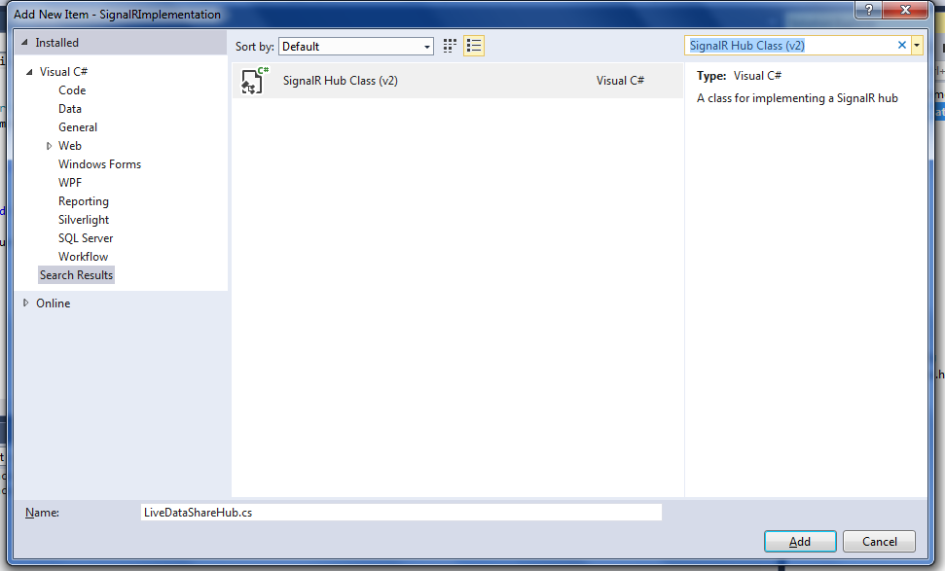The image size is (945, 571).
Task: Click in the template search field
Action: pyautogui.click(x=789, y=46)
